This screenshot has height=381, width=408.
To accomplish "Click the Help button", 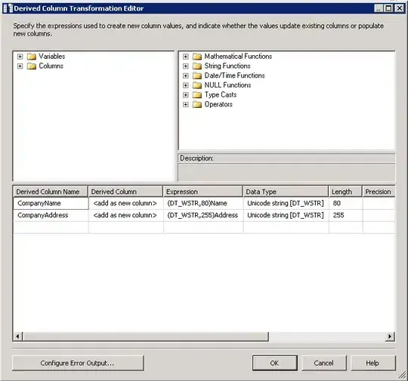I will [373, 363].
